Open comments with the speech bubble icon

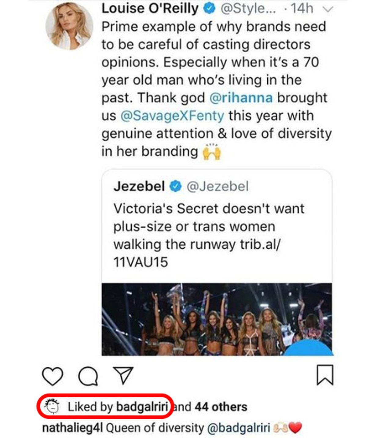[x=88, y=376]
